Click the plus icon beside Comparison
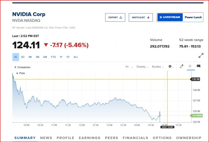Screen dimensions: 209x142 point(15,67)
